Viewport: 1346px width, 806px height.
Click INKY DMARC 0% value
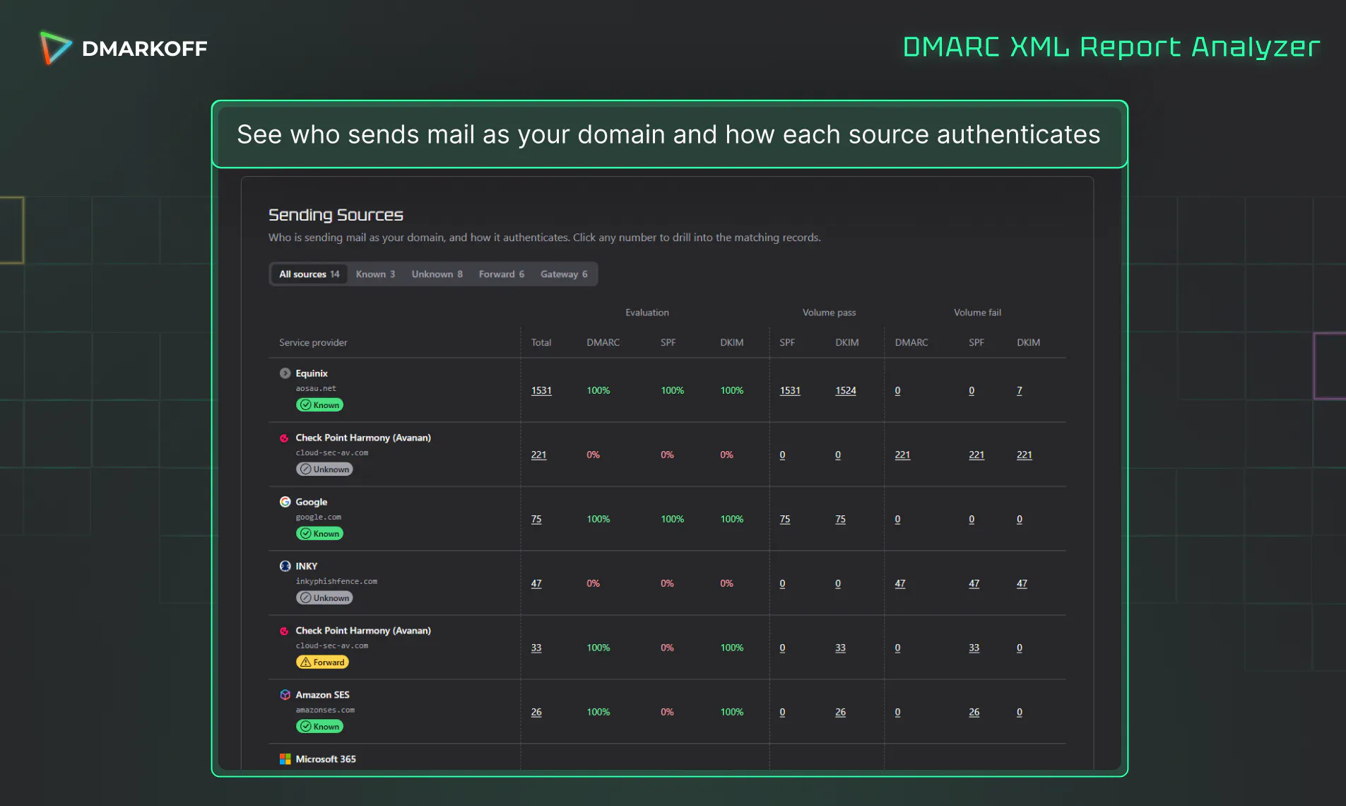pos(594,584)
